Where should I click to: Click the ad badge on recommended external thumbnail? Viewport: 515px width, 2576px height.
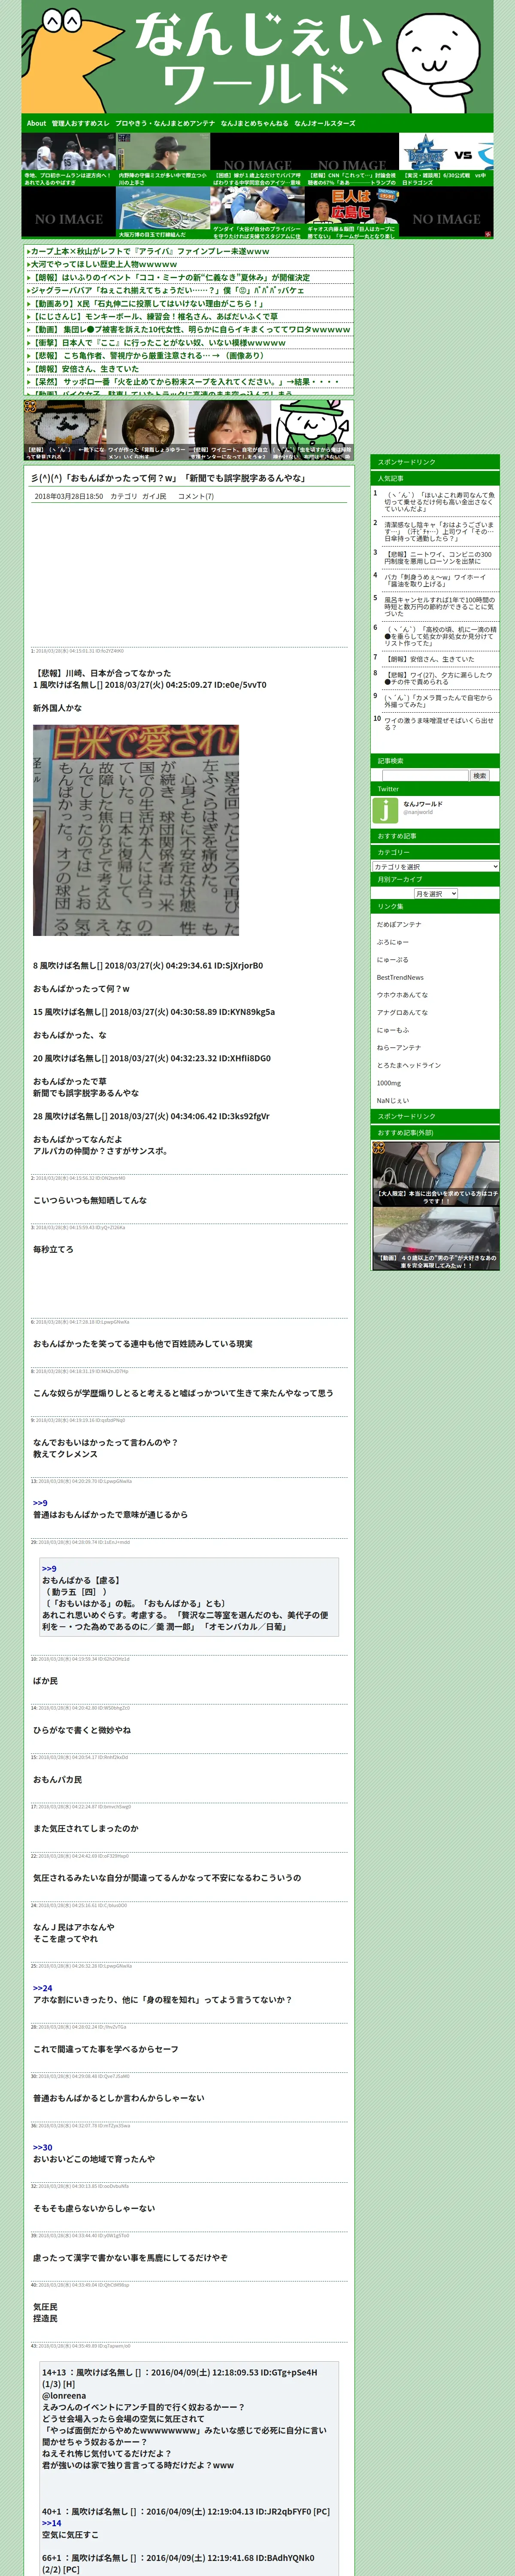tap(380, 1148)
